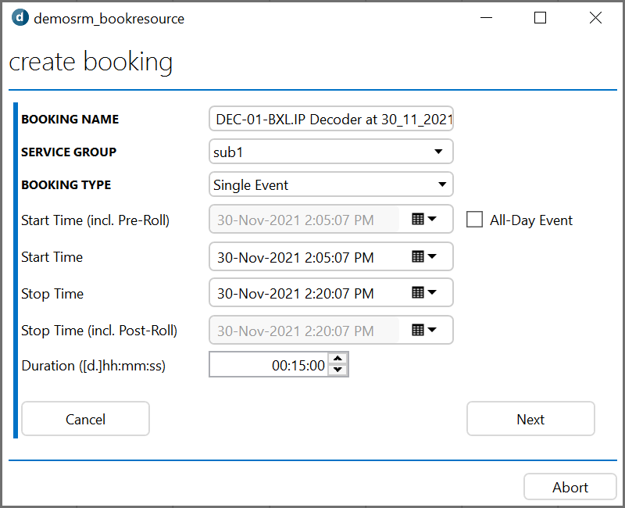Decrease duration with the down spinner arrow
The image size is (625, 508).
coord(338,370)
